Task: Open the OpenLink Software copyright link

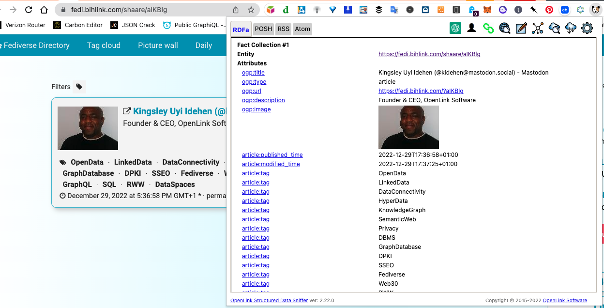Action: 565,301
